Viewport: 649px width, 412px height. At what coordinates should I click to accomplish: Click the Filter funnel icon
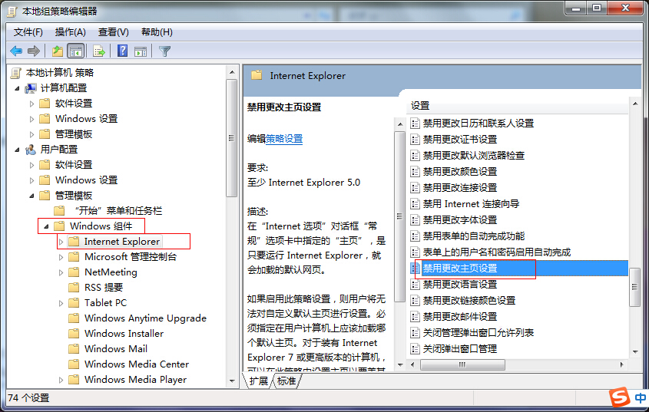tap(164, 51)
